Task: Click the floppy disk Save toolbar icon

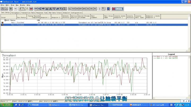Action: [x=2, y=9]
